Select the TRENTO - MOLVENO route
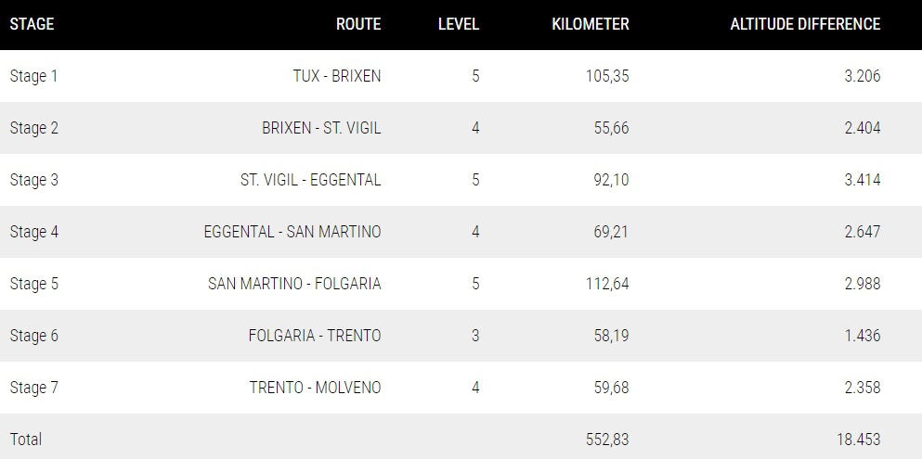 click(x=315, y=388)
